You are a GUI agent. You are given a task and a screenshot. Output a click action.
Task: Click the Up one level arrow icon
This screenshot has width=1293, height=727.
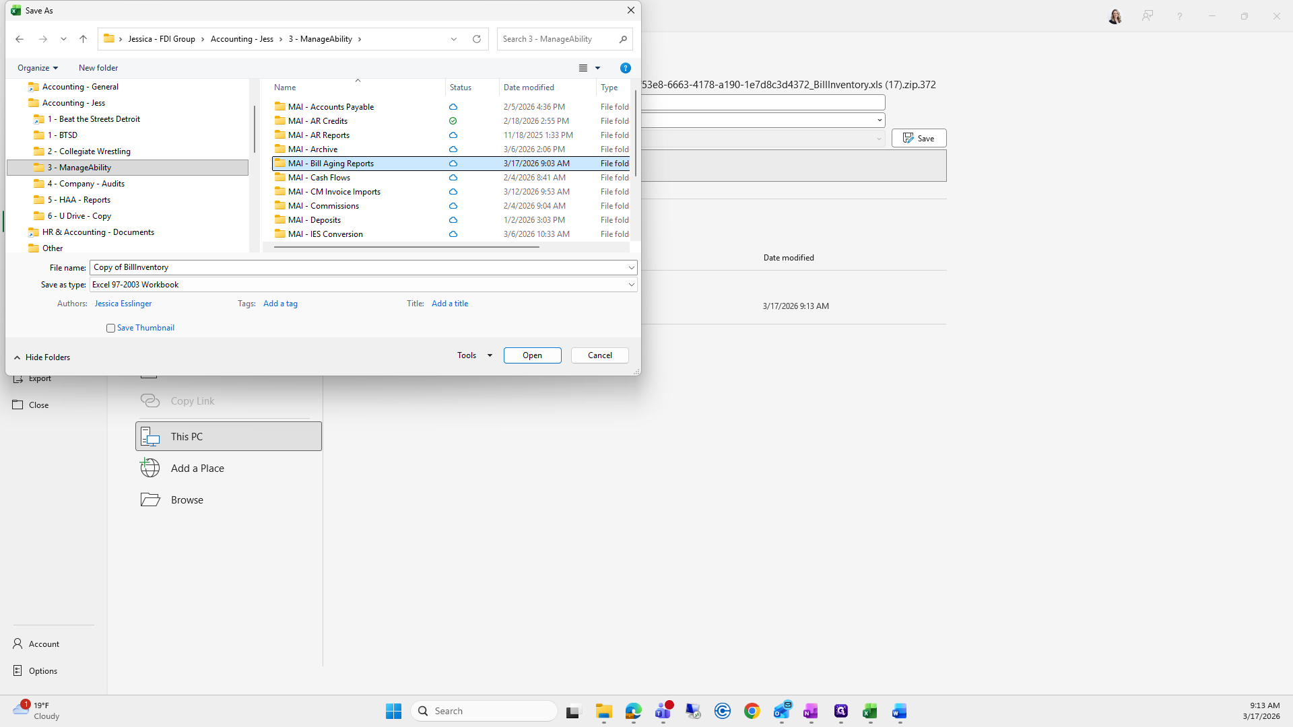pos(83,39)
